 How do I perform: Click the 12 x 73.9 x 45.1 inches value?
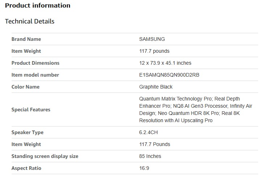[165, 63]
